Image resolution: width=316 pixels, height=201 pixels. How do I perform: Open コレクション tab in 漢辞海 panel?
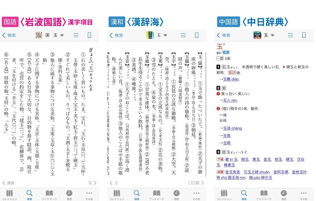coord(117,195)
